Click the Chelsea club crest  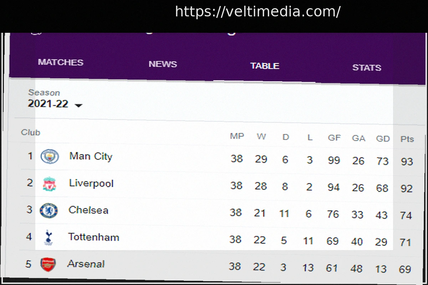[x=49, y=211]
